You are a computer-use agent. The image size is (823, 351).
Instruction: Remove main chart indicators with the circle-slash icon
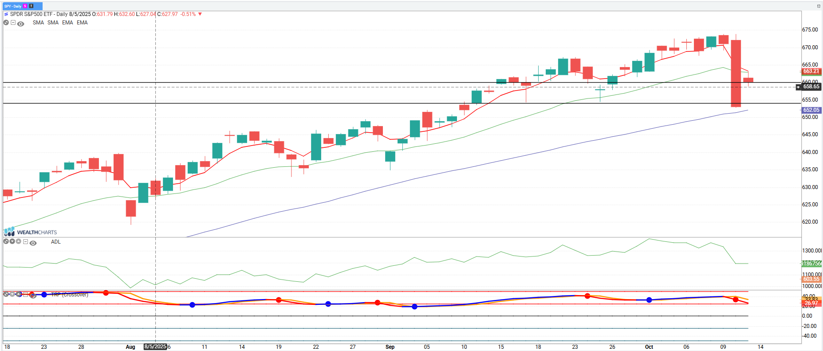pyautogui.click(x=6, y=23)
